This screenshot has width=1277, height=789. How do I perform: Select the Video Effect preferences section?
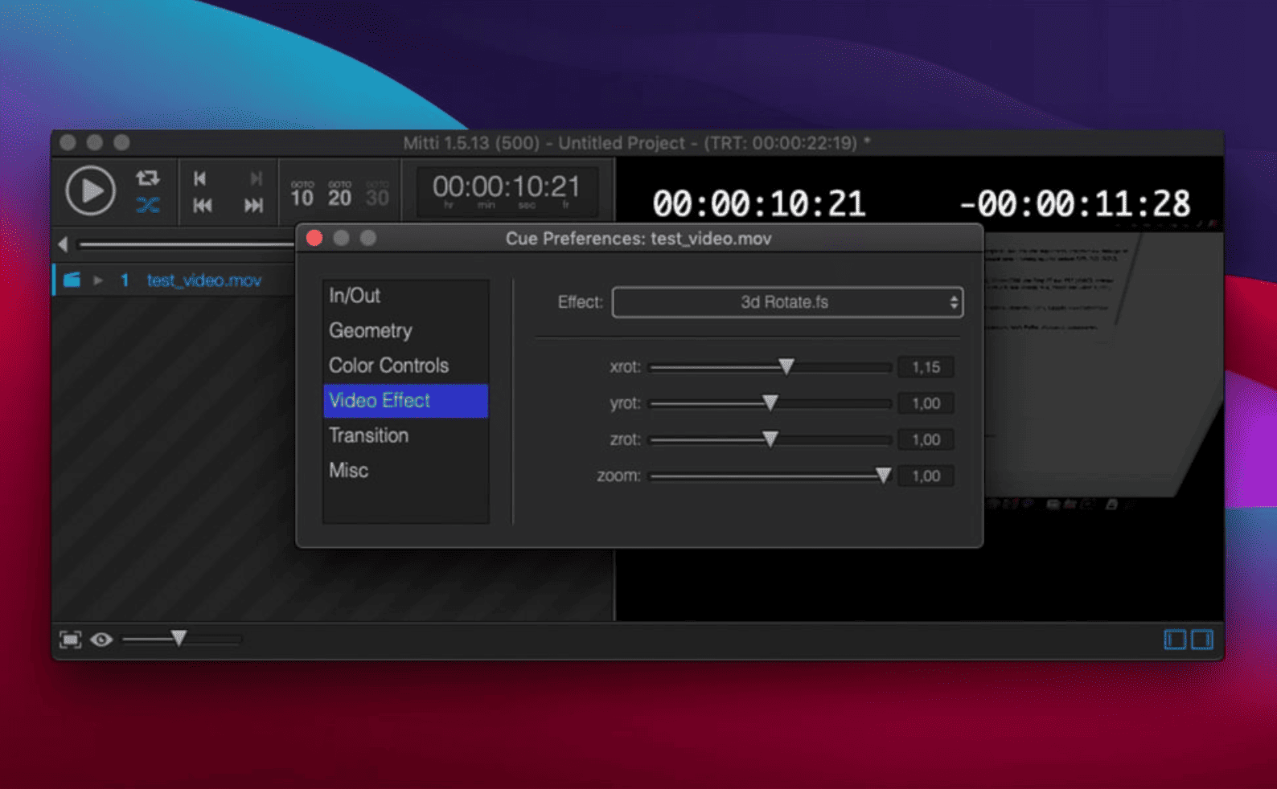tap(405, 401)
